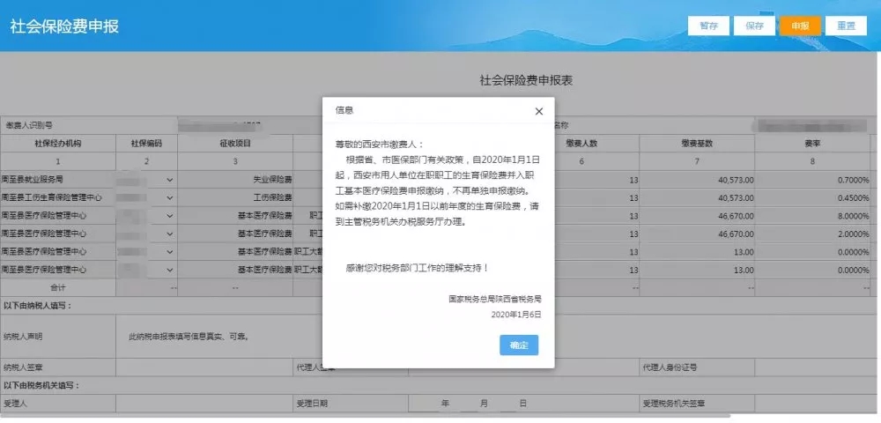Click the 缴费人数 column header
Viewport: 881px width, 423px height.
coord(581,143)
